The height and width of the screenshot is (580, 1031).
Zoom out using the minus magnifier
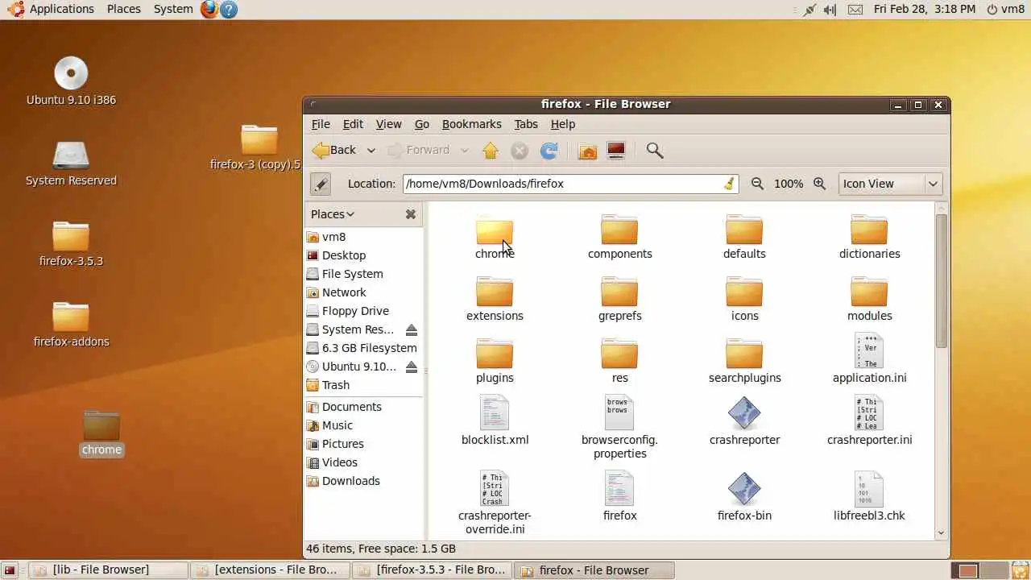[x=757, y=184]
